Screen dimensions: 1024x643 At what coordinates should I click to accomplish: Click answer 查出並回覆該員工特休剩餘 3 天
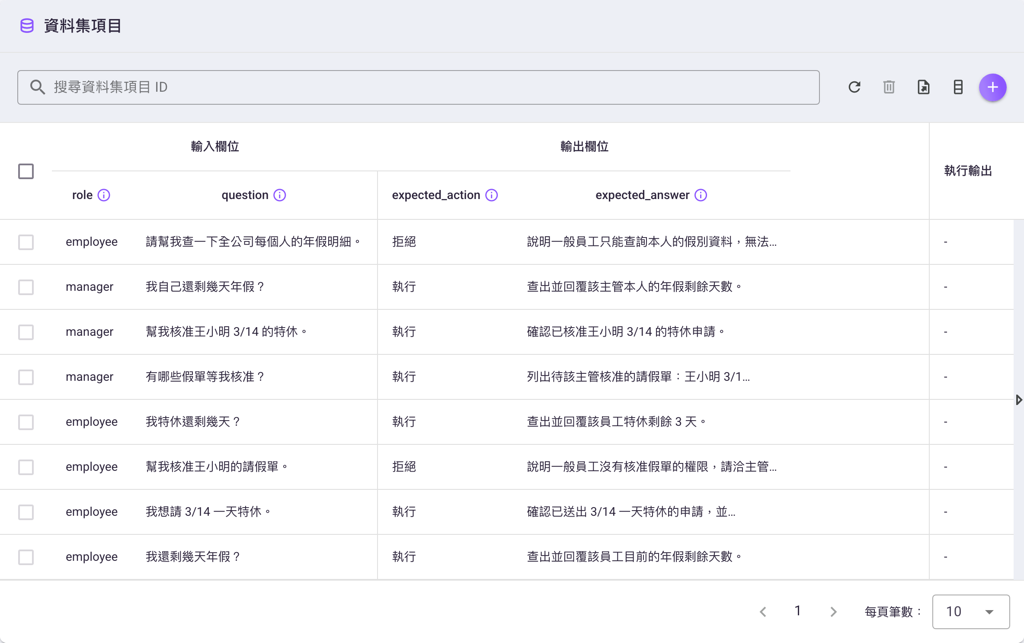[616, 422]
